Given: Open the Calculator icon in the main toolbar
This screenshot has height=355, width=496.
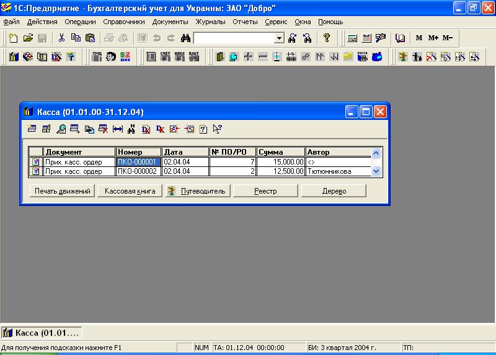Looking at the screenshot, I should [x=352, y=38].
